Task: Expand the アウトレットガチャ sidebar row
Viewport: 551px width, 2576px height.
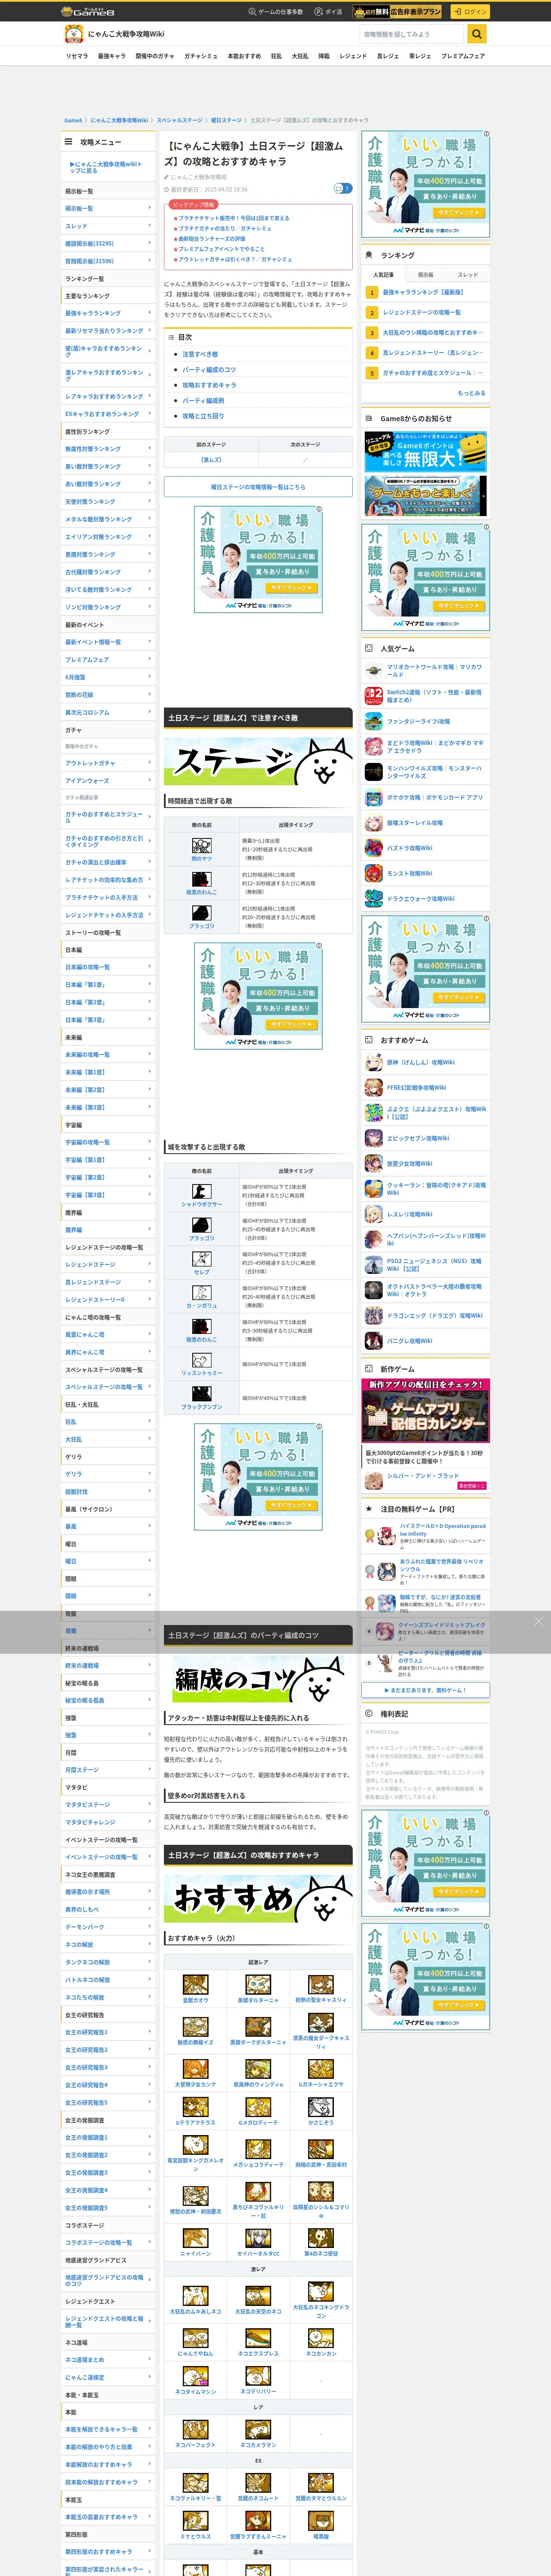Action: pyautogui.click(x=108, y=763)
